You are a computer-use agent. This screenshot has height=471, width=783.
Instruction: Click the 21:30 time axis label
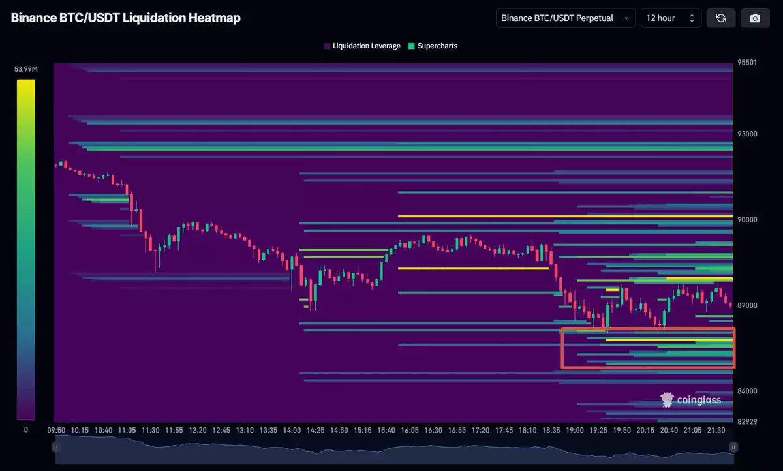(716, 431)
